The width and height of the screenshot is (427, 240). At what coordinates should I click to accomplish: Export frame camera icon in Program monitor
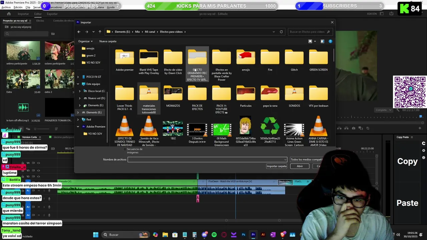354,128
